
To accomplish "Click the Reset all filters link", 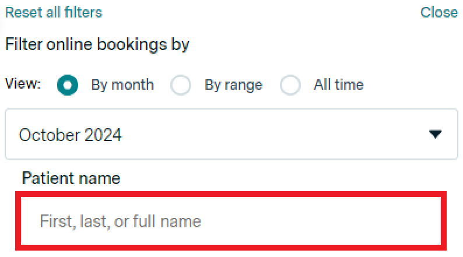I will tap(53, 12).
